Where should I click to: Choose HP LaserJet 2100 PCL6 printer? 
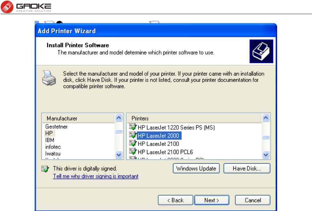click(x=165, y=152)
